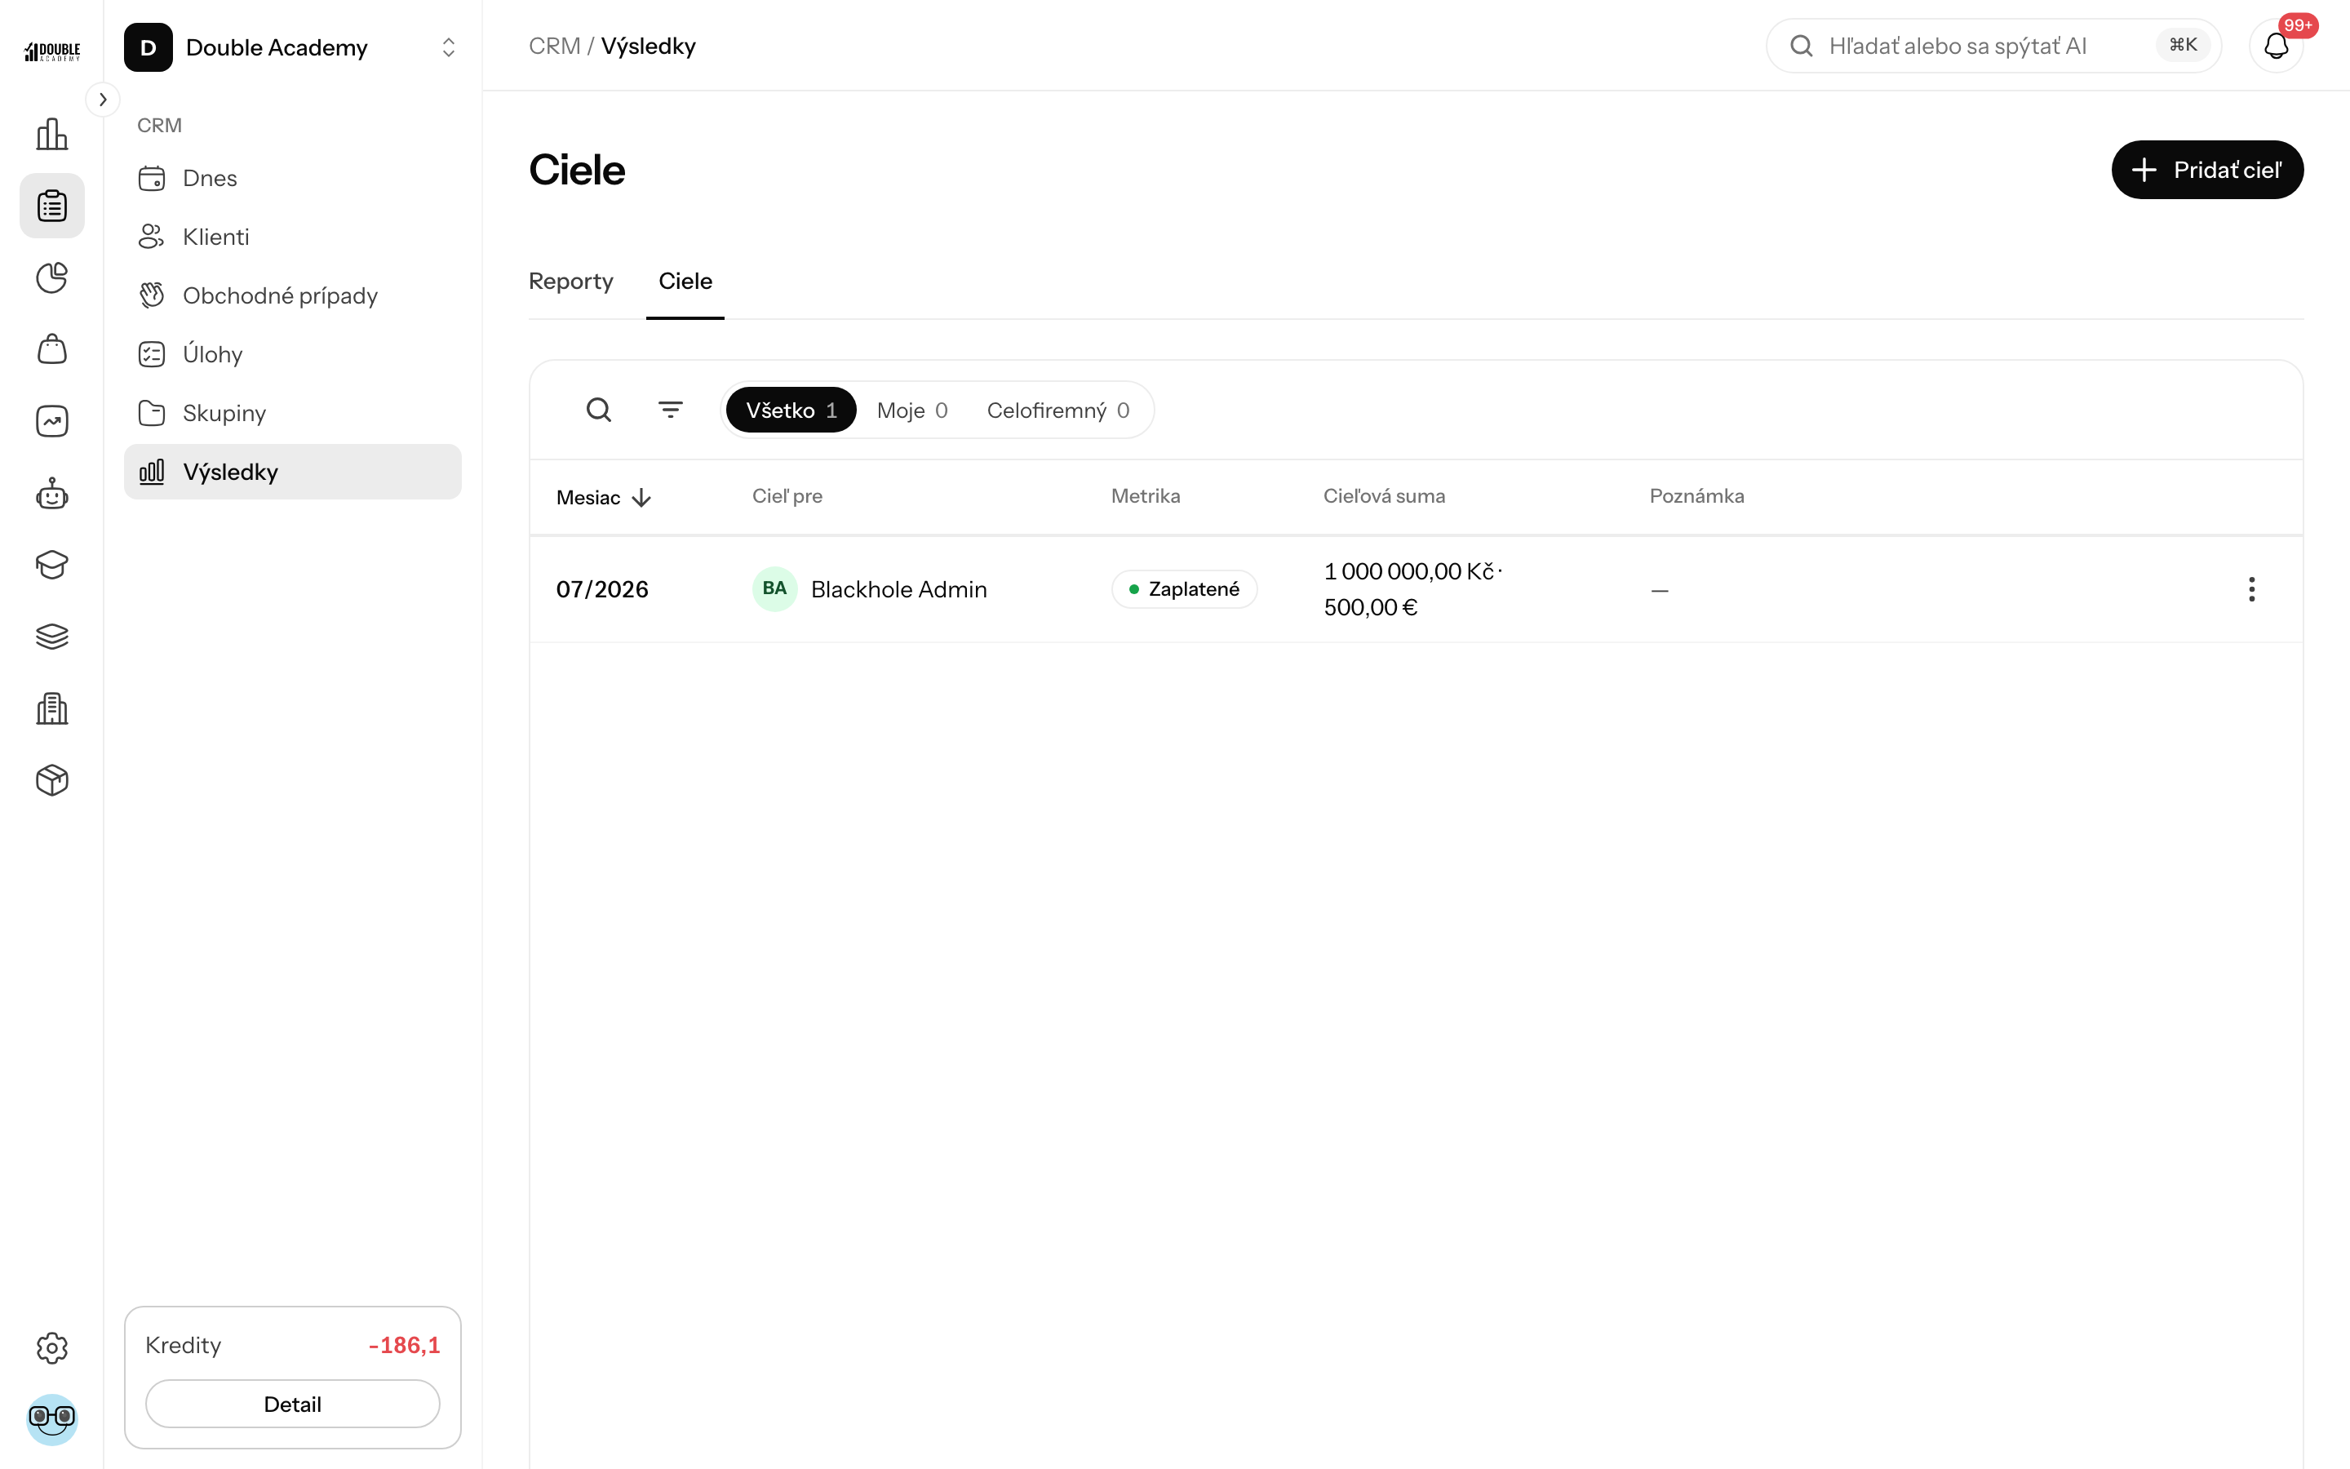Open the stacked layers icon in the rail
This screenshot has height=1469, width=2350.
(51, 637)
